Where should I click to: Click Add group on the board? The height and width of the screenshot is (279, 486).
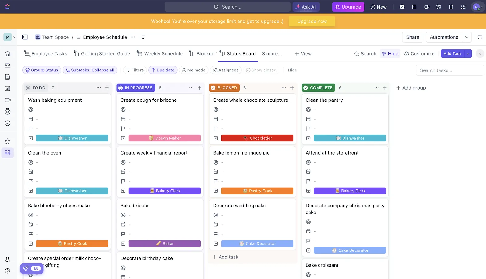click(411, 88)
